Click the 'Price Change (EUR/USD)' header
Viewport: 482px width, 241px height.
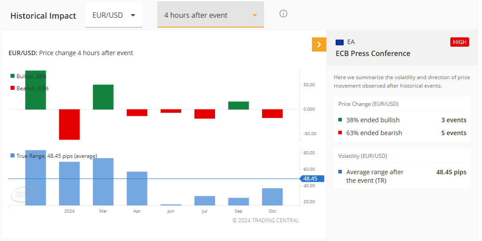pos(368,104)
